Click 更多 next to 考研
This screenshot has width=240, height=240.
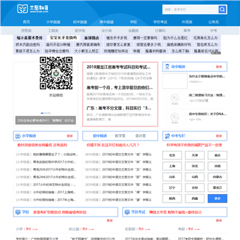pos(191,229)
